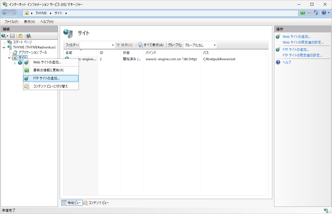Open the グループ化 dropdown
The image size is (332, 214).
215,45
